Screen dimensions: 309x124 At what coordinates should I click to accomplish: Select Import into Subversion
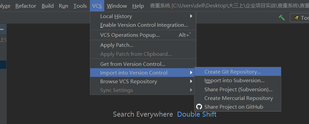pyautogui.click(x=238, y=81)
